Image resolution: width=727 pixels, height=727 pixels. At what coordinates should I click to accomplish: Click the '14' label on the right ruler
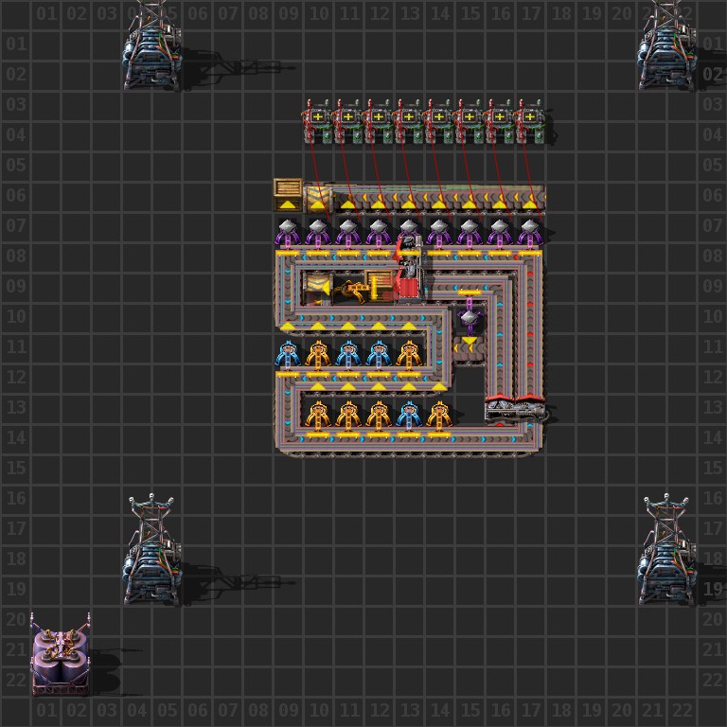[713, 437]
